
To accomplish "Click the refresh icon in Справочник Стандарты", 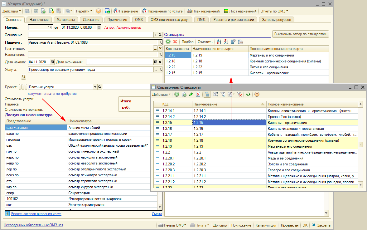I will (x=248, y=94).
